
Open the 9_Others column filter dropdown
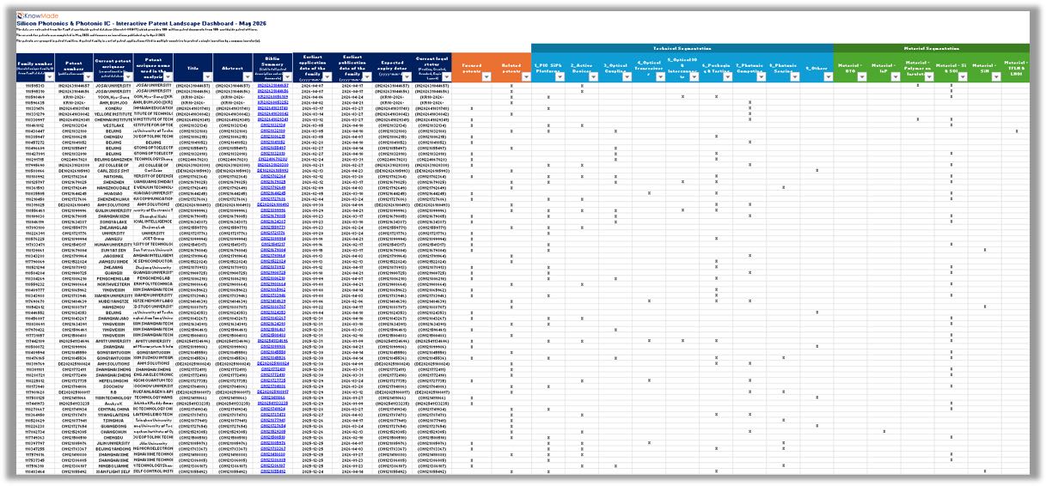828,76
